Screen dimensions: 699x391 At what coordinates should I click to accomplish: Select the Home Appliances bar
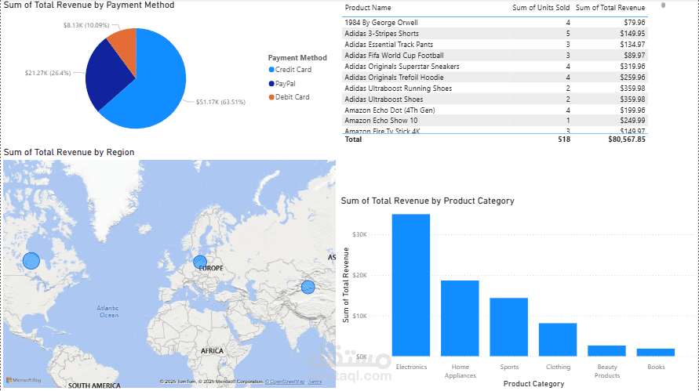460,318
